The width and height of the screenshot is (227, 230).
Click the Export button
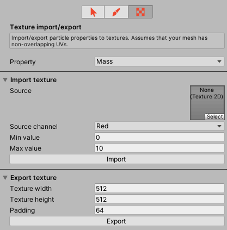click(x=117, y=221)
